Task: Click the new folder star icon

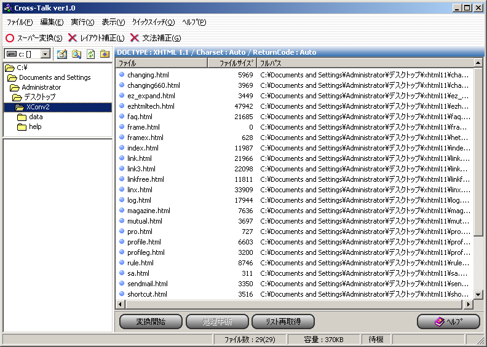Action: [105, 54]
